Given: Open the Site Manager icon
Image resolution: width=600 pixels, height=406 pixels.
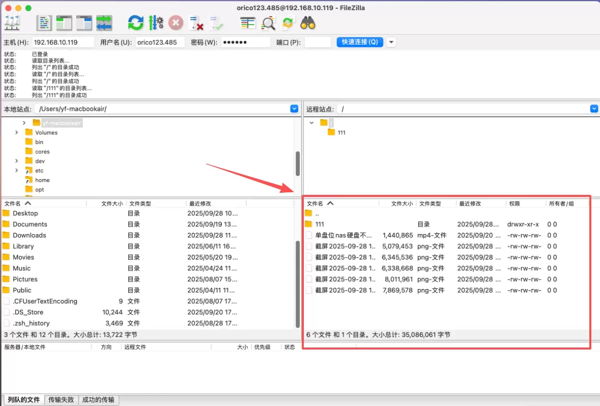Looking at the screenshot, I should tap(12, 23).
